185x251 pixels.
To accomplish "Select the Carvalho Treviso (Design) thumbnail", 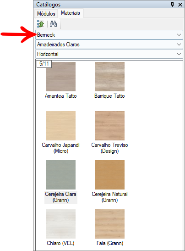I will tap(110, 126).
